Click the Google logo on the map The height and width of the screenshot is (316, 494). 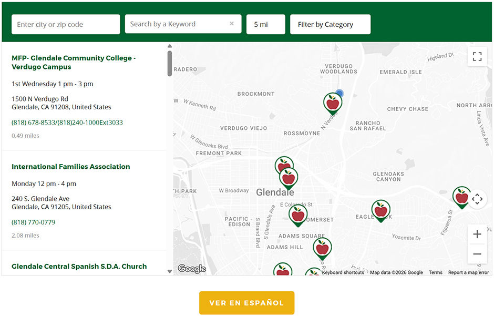[x=192, y=269]
